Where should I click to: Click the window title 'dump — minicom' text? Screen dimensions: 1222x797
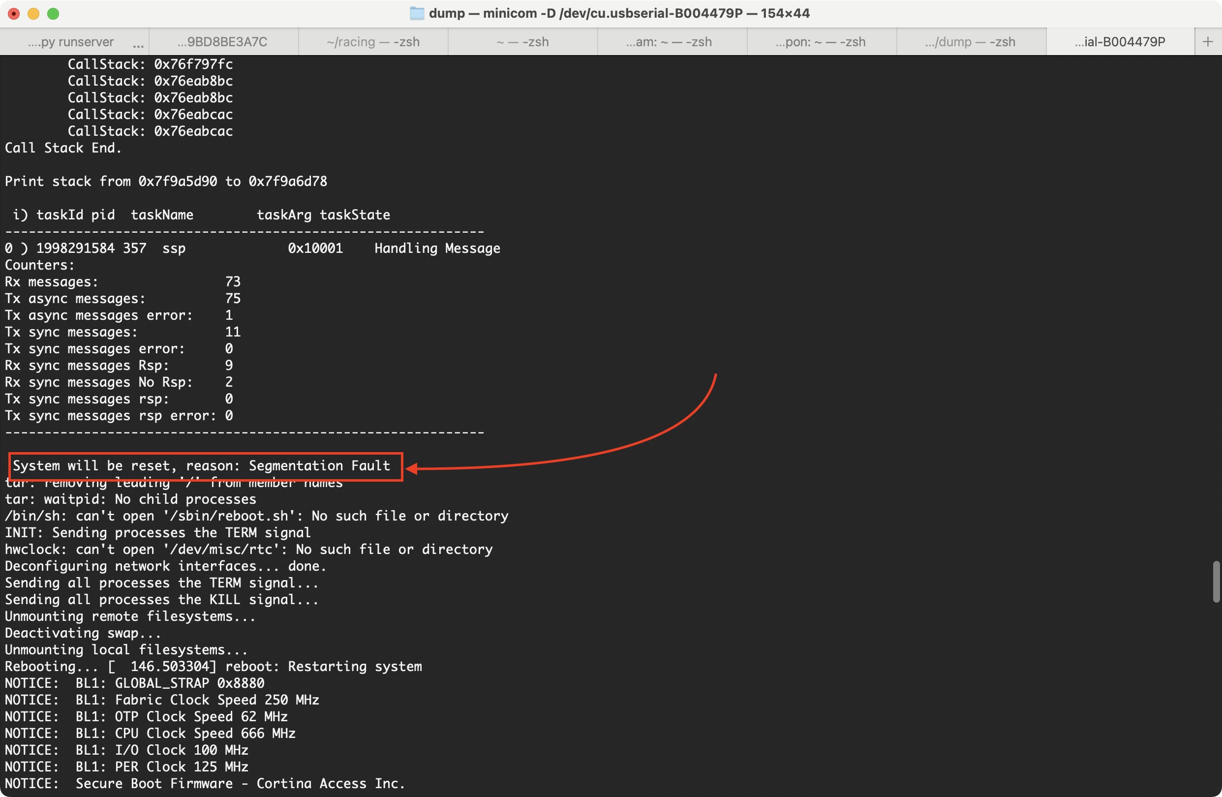(x=619, y=13)
